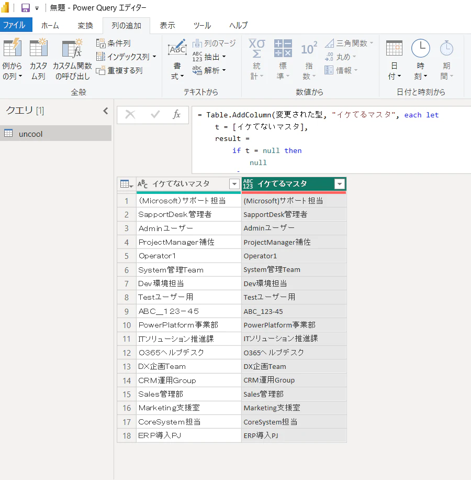Click cell SapportDesk管理者 in first column
The width and height of the screenshot is (471, 480).
coord(188,214)
